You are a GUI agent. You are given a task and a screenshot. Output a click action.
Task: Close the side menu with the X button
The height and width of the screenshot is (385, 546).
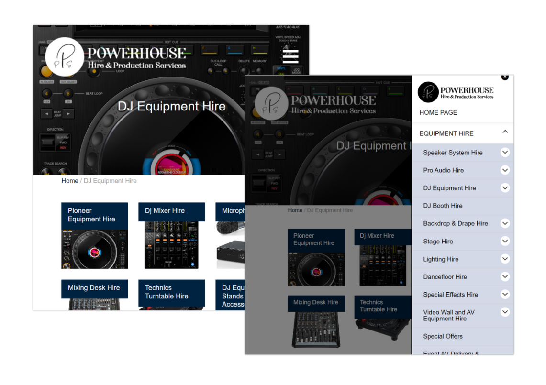tap(504, 77)
